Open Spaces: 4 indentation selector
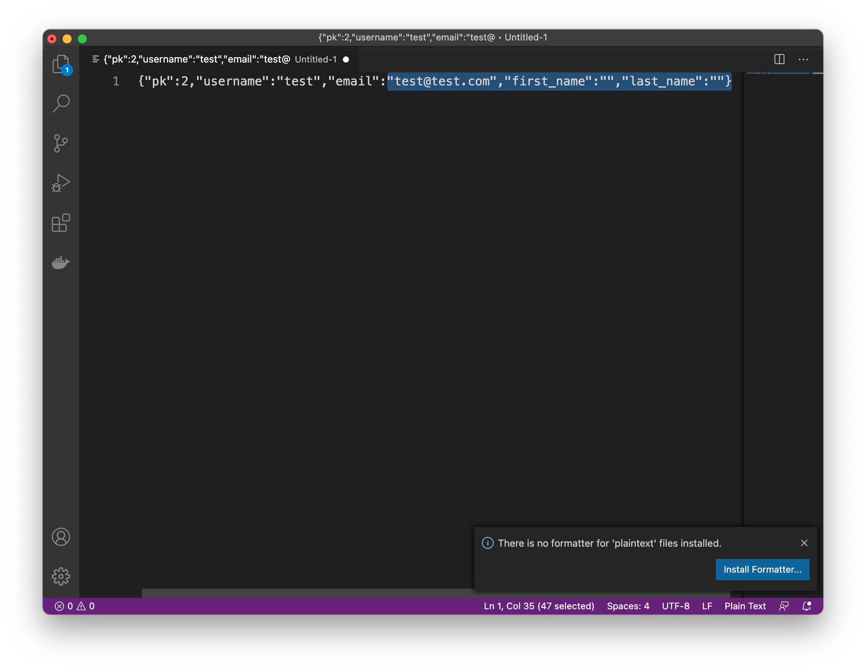 pos(628,606)
